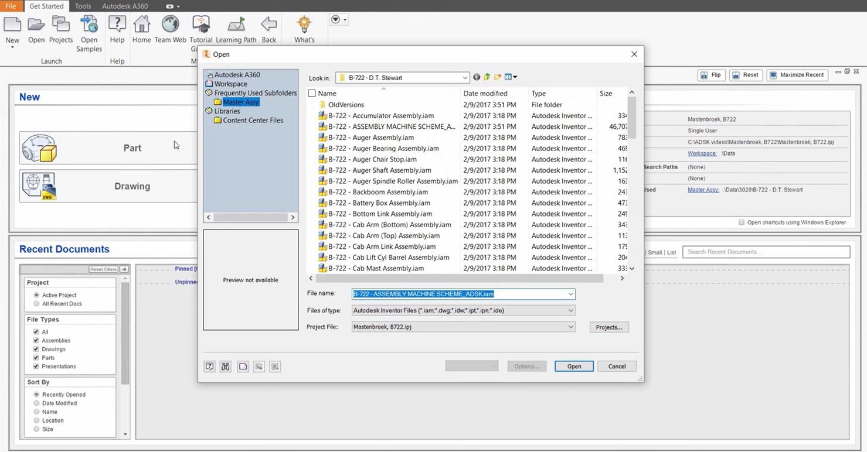Toggle the All file types checkbox
This screenshot has height=452, width=867.
point(36,332)
